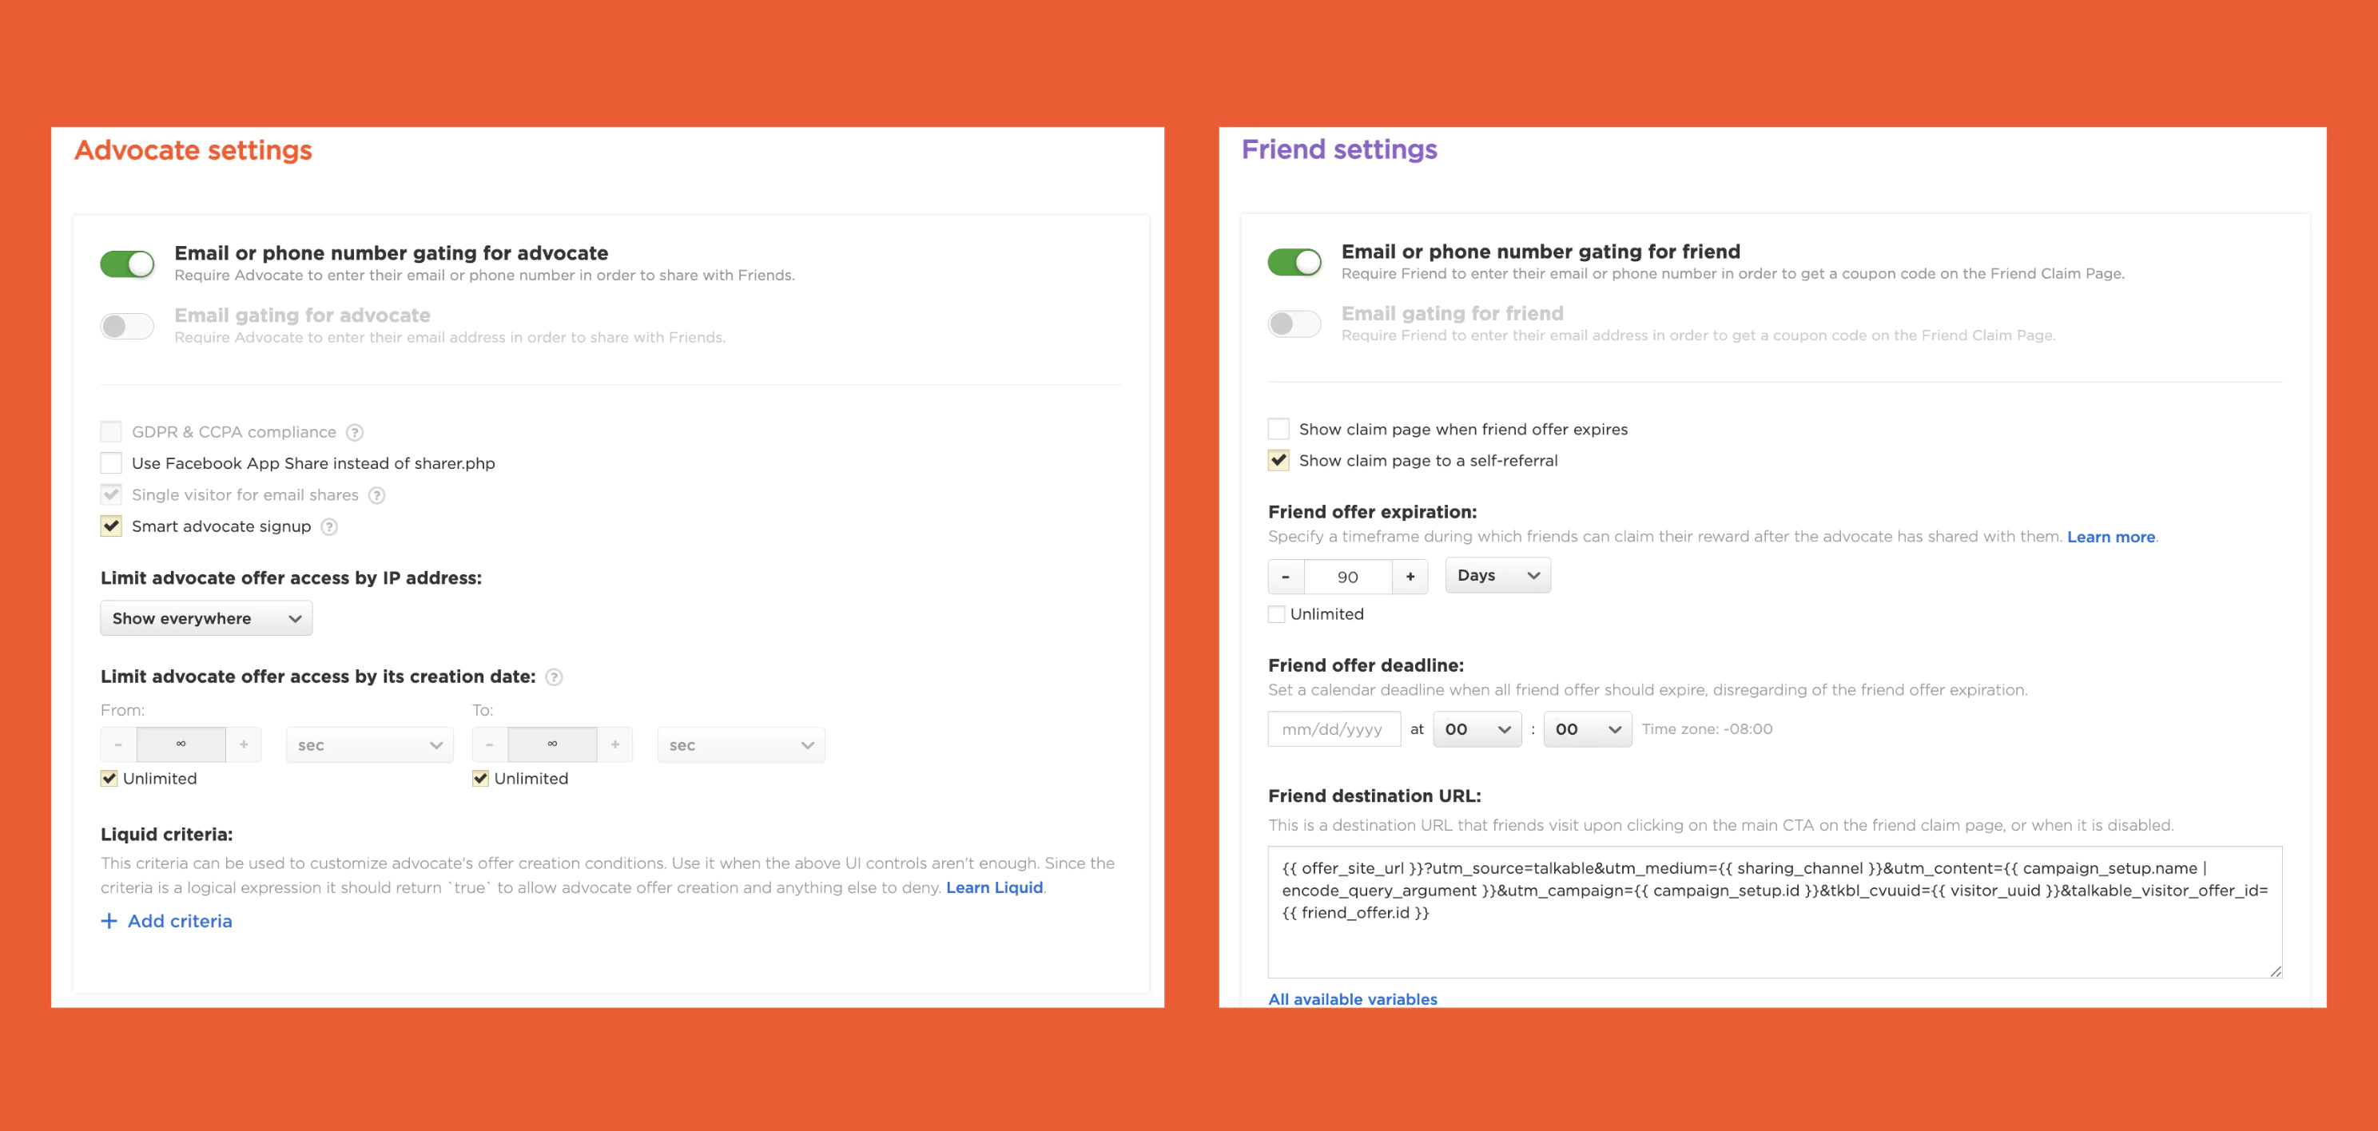Click help icon beside Smart advocate signup
2378x1131 pixels.
[329, 526]
